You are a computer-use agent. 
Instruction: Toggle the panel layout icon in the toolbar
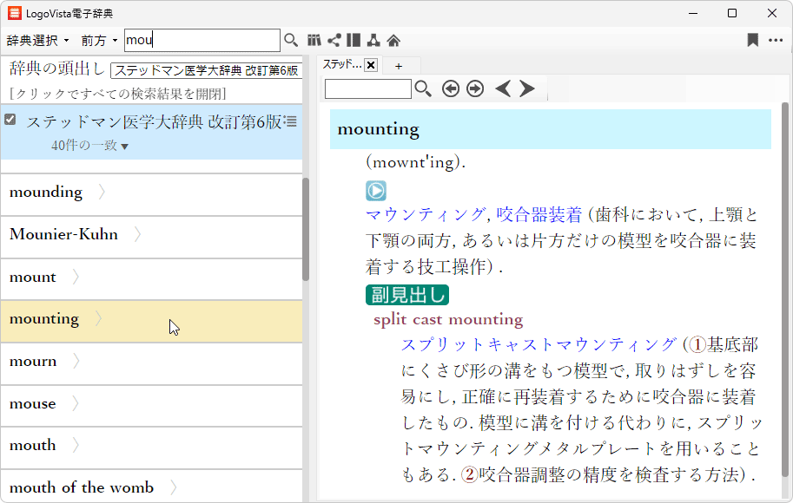click(353, 40)
